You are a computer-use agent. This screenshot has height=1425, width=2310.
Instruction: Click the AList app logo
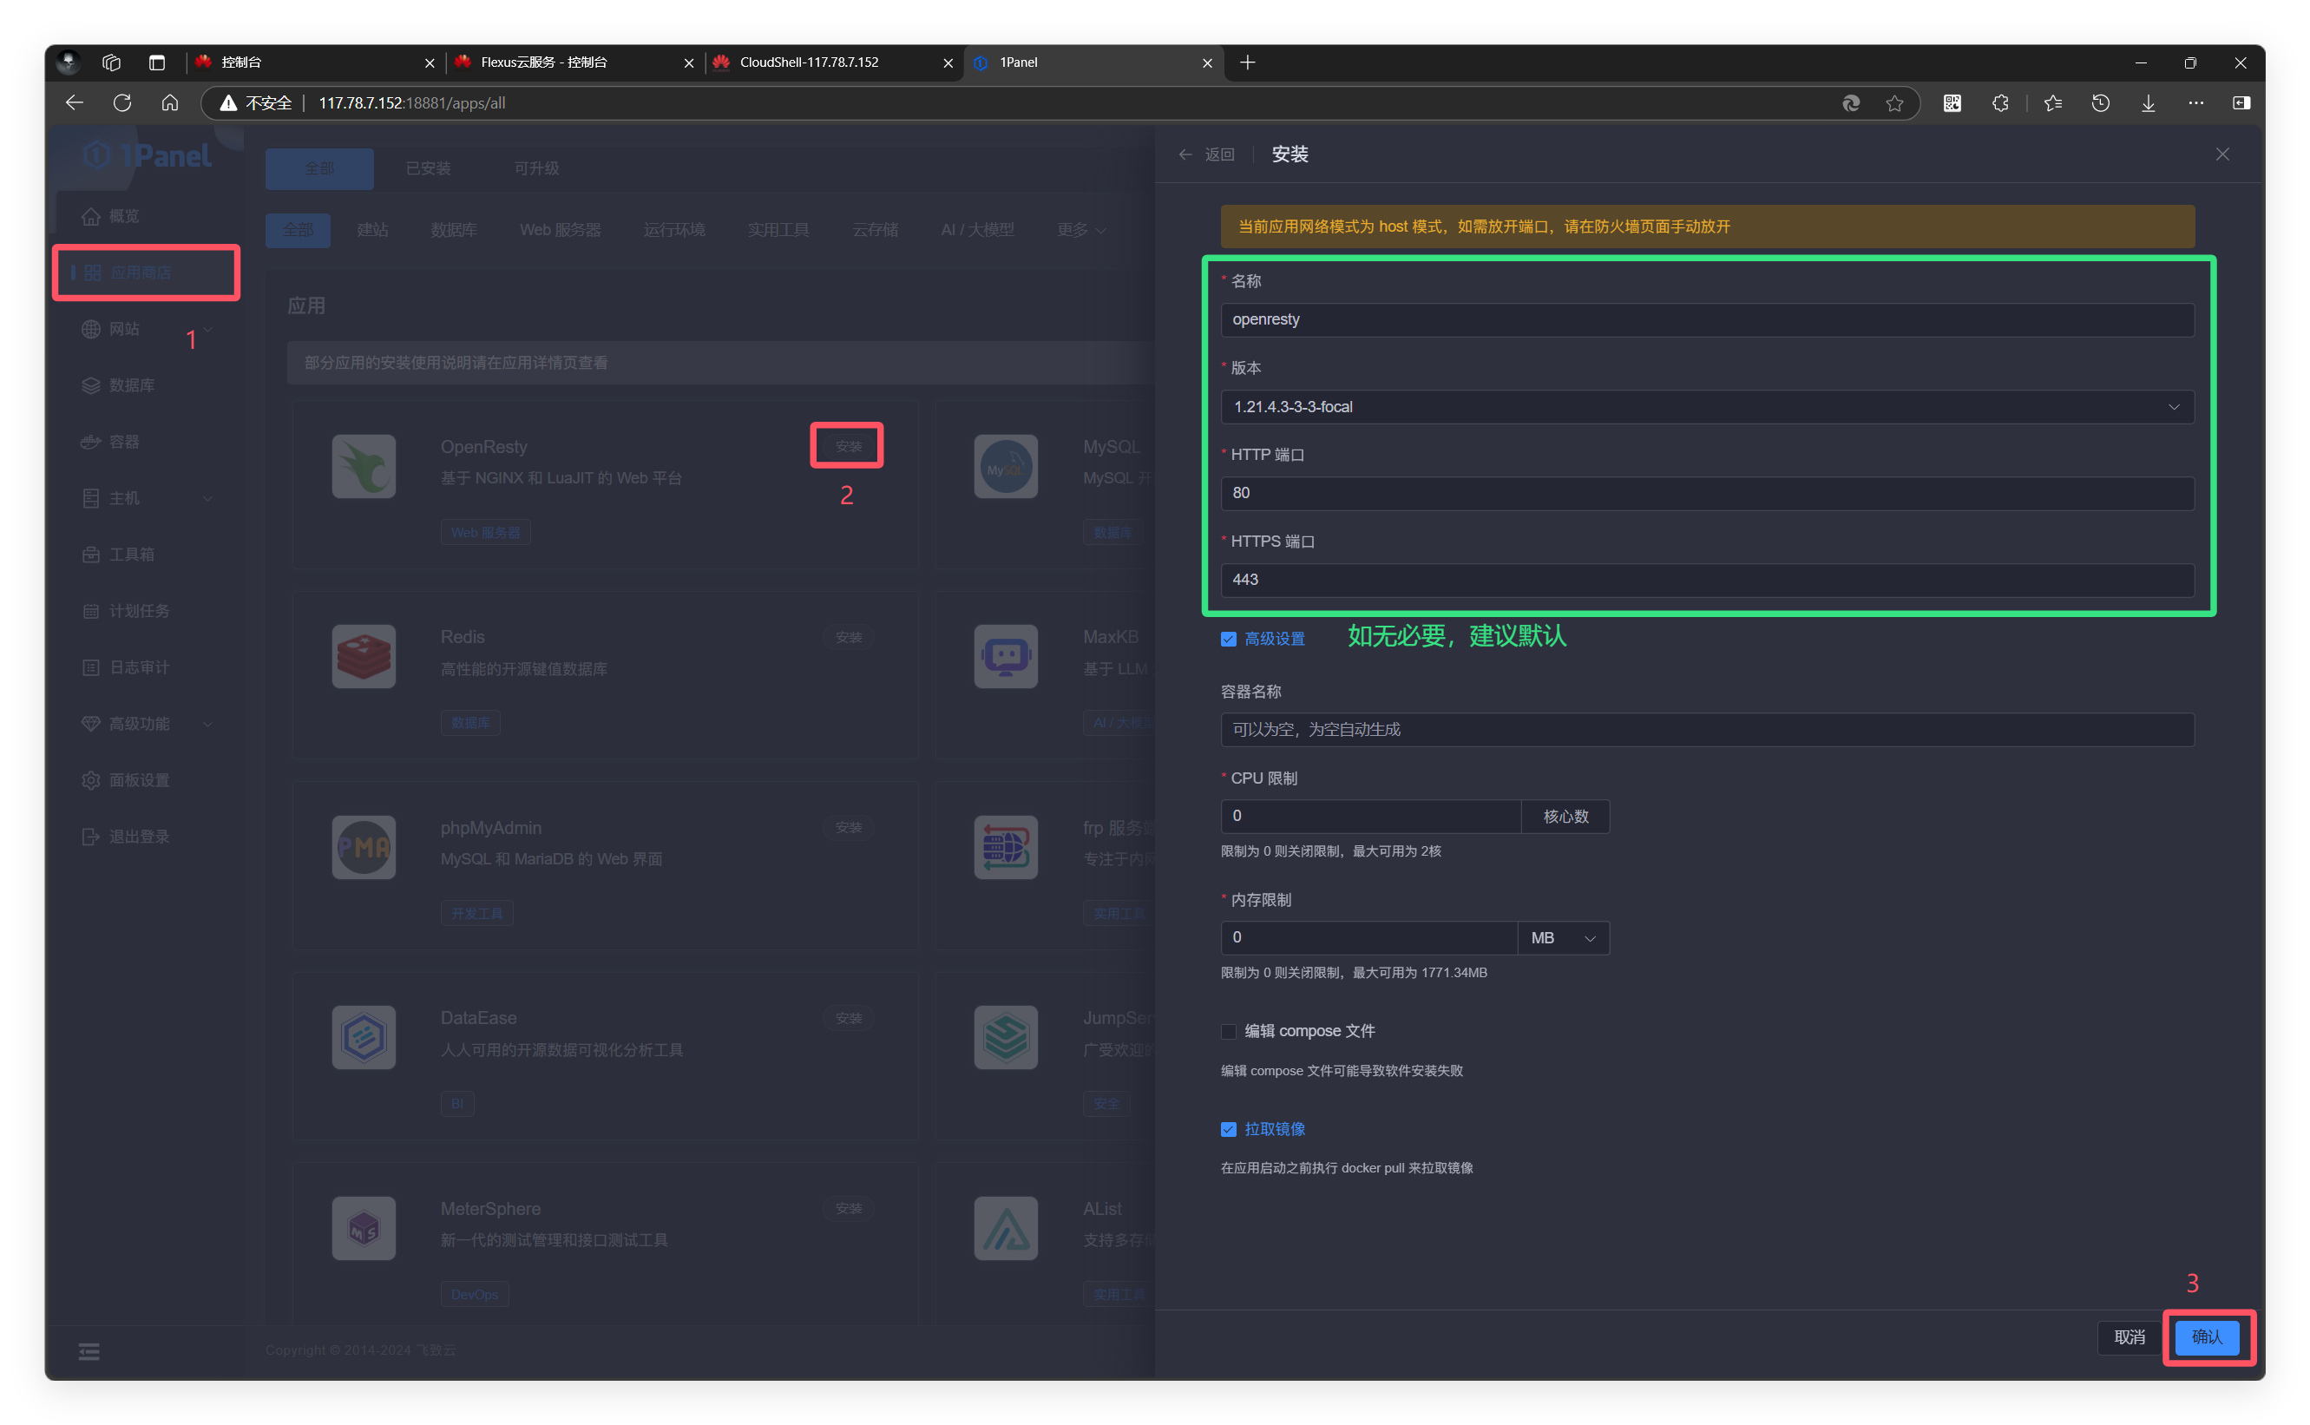point(1005,1227)
